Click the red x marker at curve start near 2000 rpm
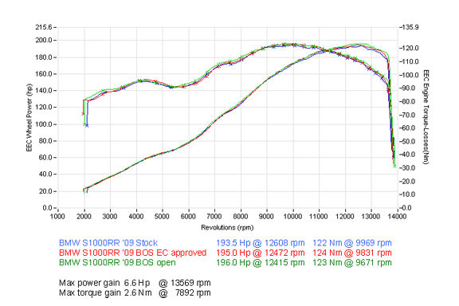Screen dimensions: 459x306 [x=83, y=114]
